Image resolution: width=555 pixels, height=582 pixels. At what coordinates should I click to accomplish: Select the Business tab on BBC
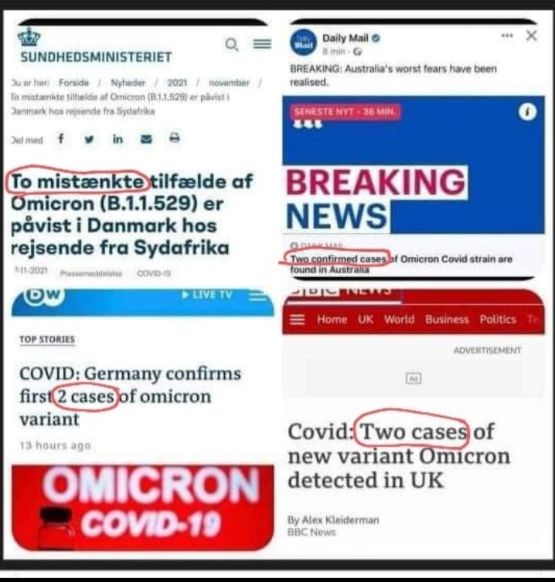pos(447,320)
